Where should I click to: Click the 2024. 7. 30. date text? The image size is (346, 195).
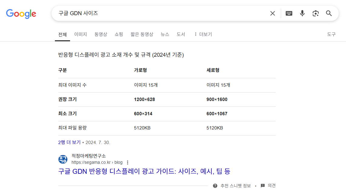pos(98,143)
